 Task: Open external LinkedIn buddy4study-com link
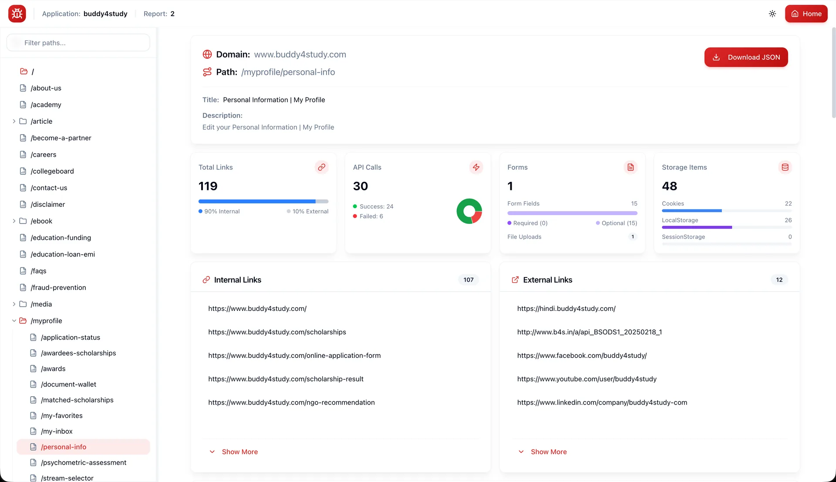click(602, 403)
